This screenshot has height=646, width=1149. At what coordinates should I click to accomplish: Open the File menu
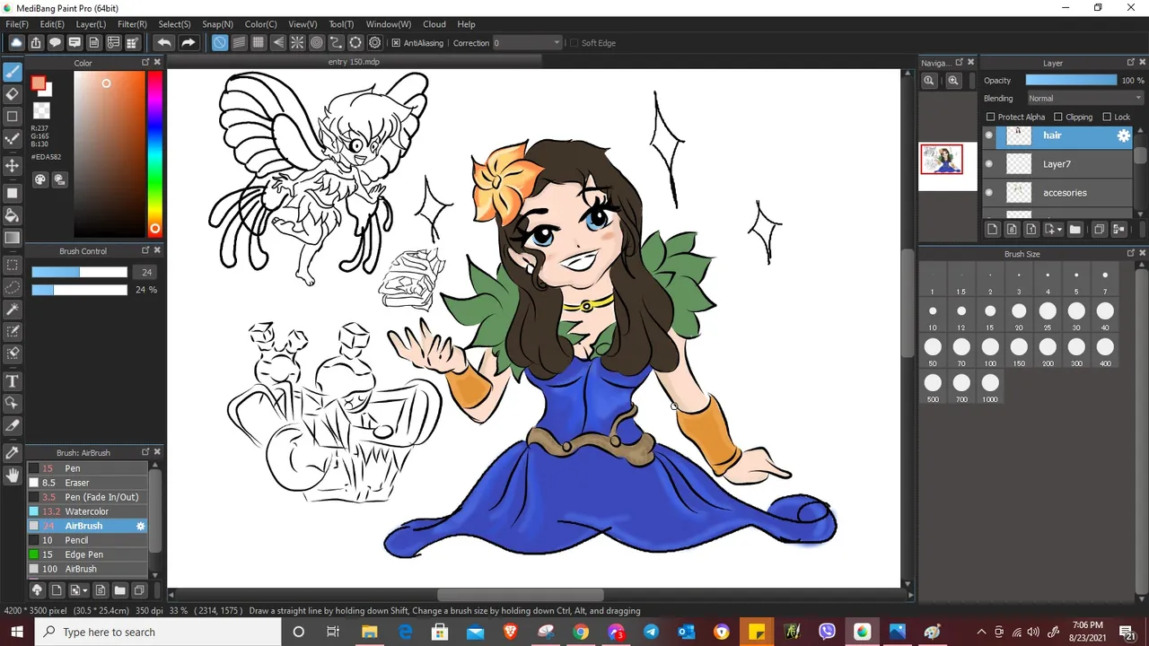(x=17, y=24)
